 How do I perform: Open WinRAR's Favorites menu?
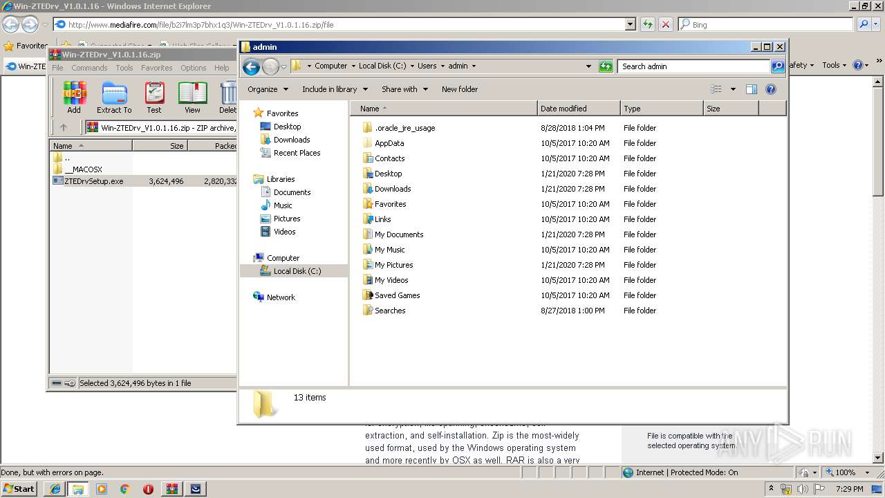[x=157, y=68]
